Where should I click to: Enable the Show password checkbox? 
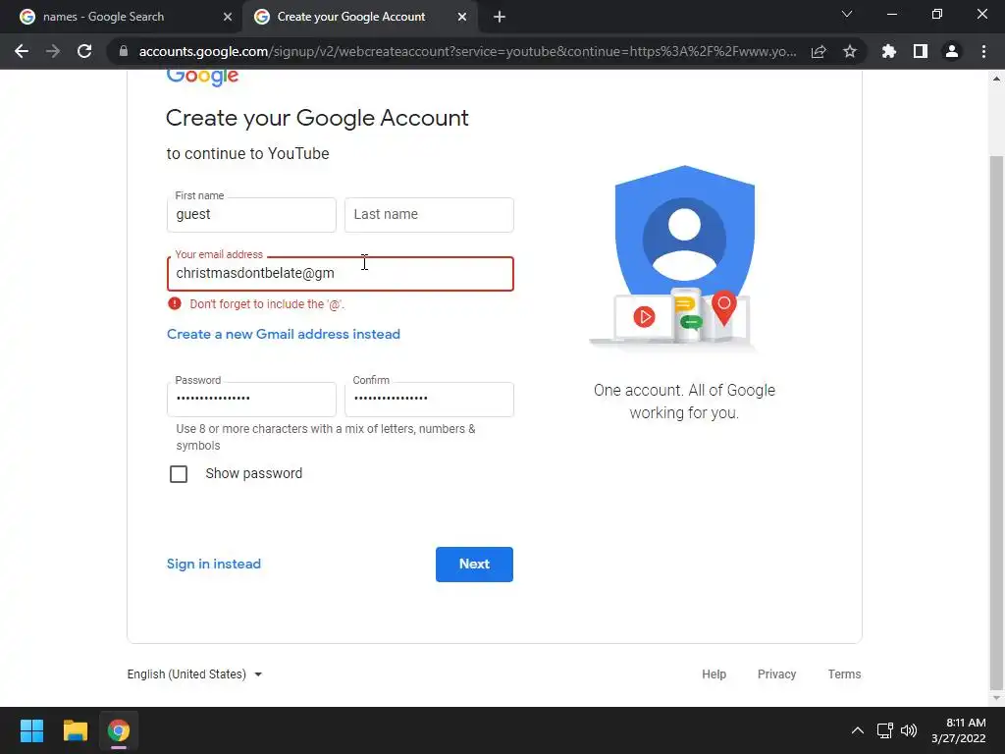click(x=179, y=474)
